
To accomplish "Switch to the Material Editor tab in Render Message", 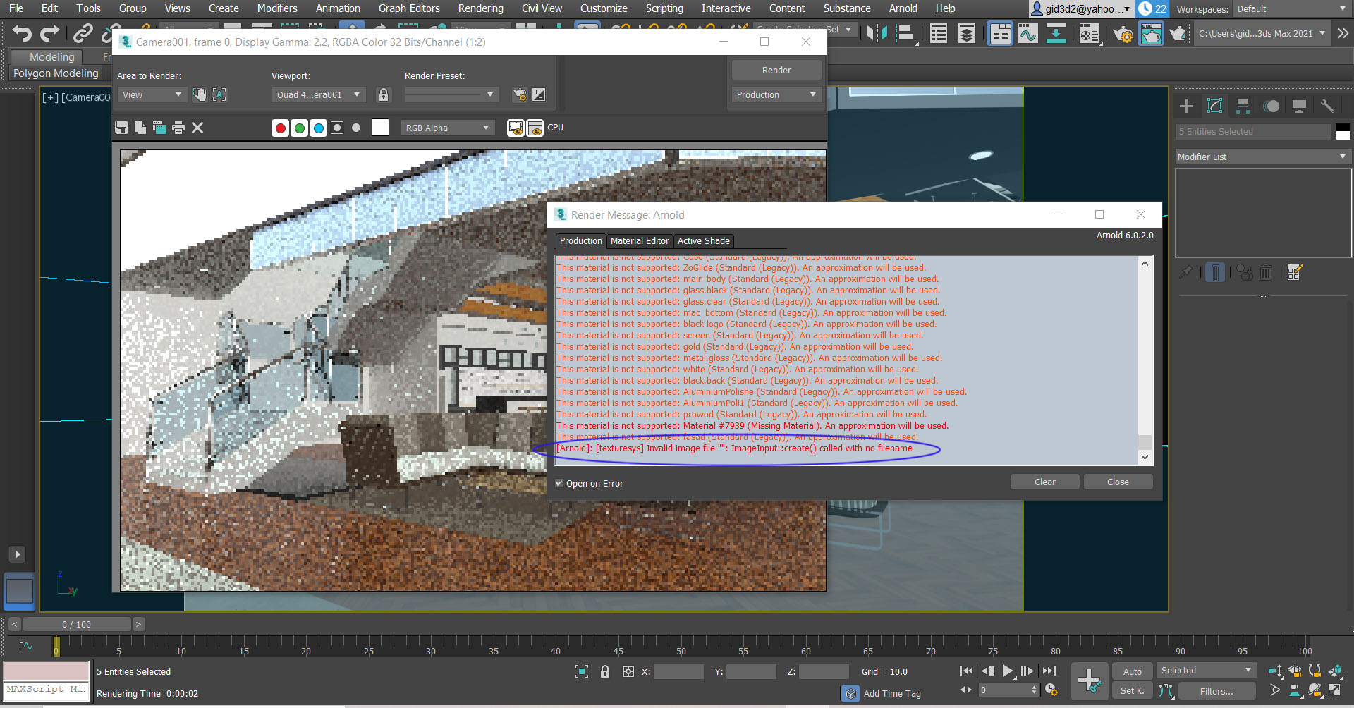I will 640,241.
